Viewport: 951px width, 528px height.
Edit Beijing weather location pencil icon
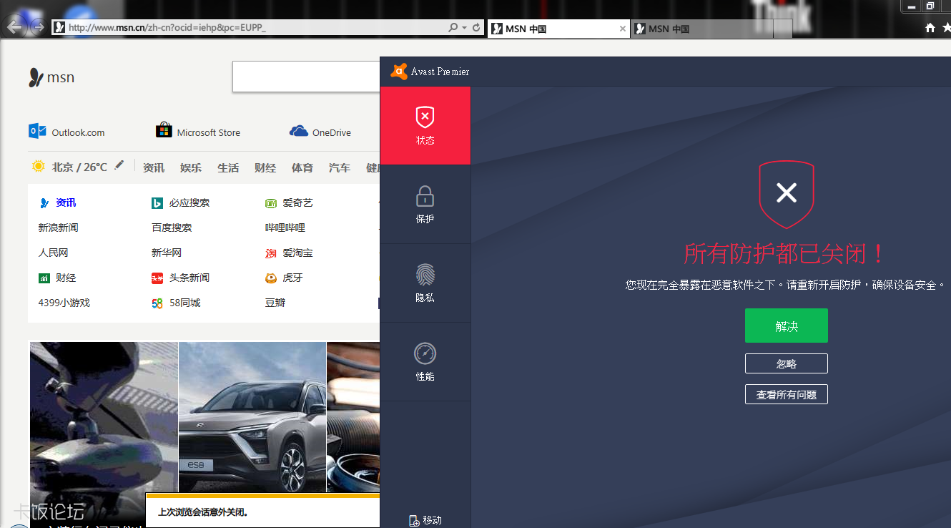coord(119,165)
